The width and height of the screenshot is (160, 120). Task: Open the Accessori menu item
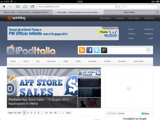(92, 61)
